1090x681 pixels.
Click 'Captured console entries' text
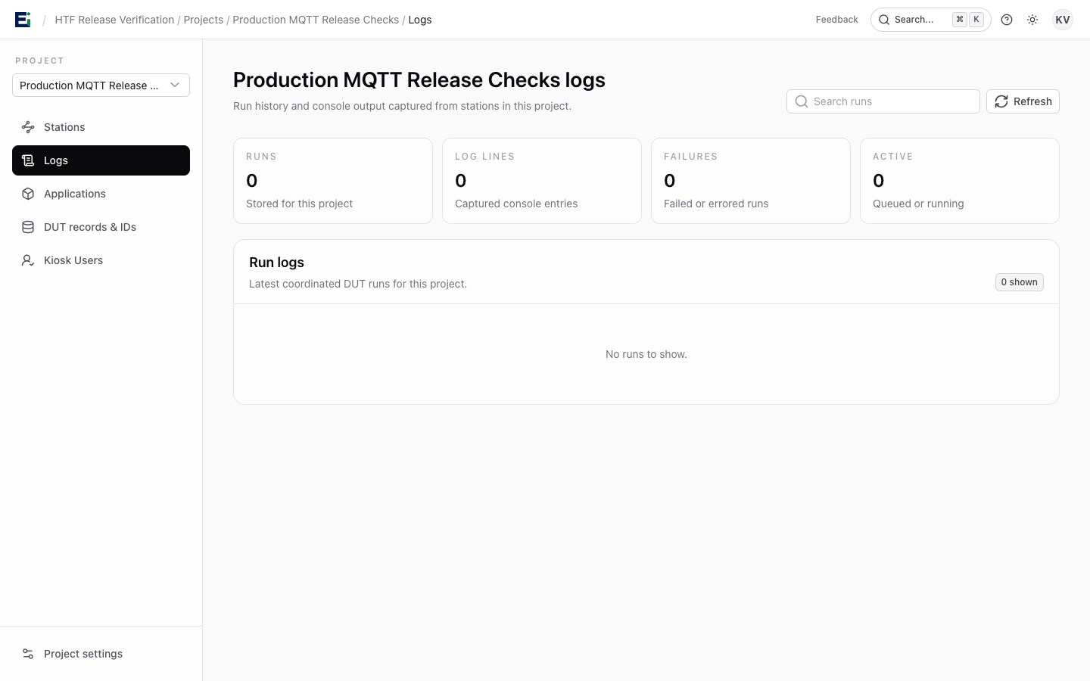coord(516,204)
